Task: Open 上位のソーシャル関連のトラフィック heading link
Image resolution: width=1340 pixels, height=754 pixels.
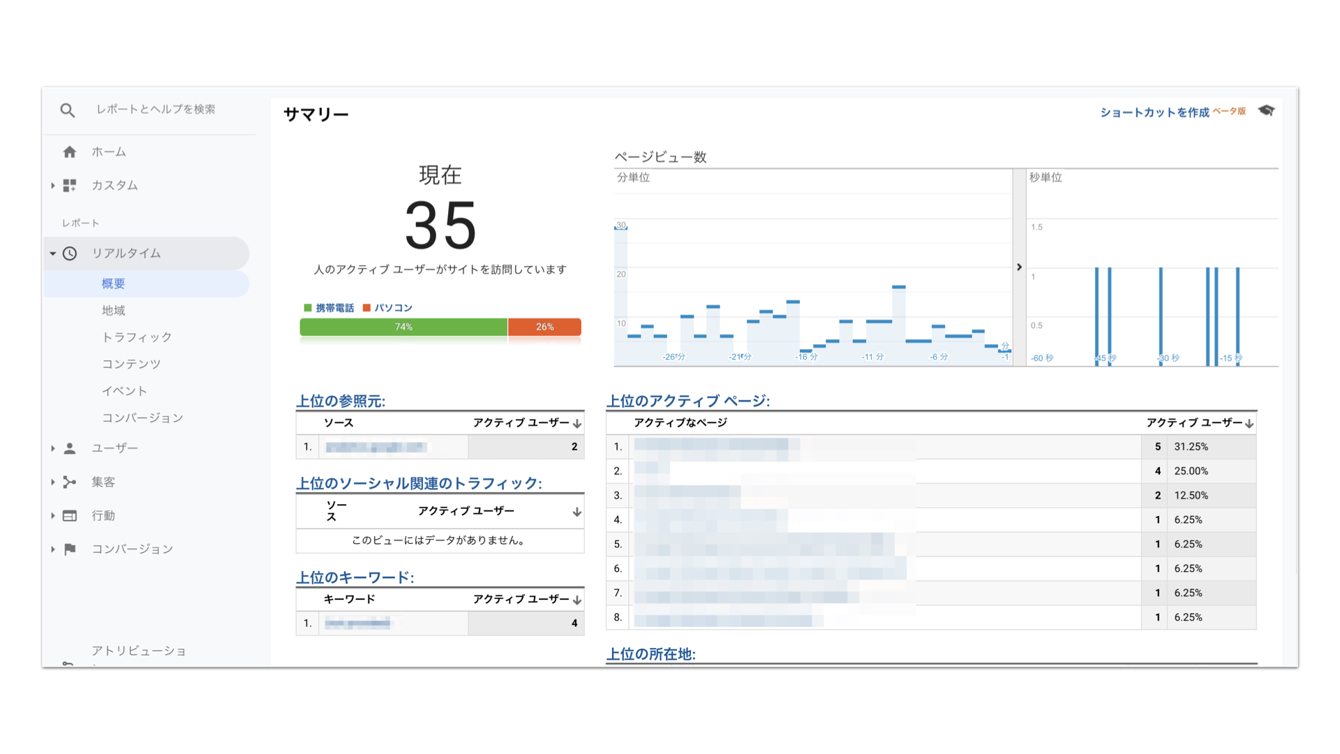Action: (419, 483)
